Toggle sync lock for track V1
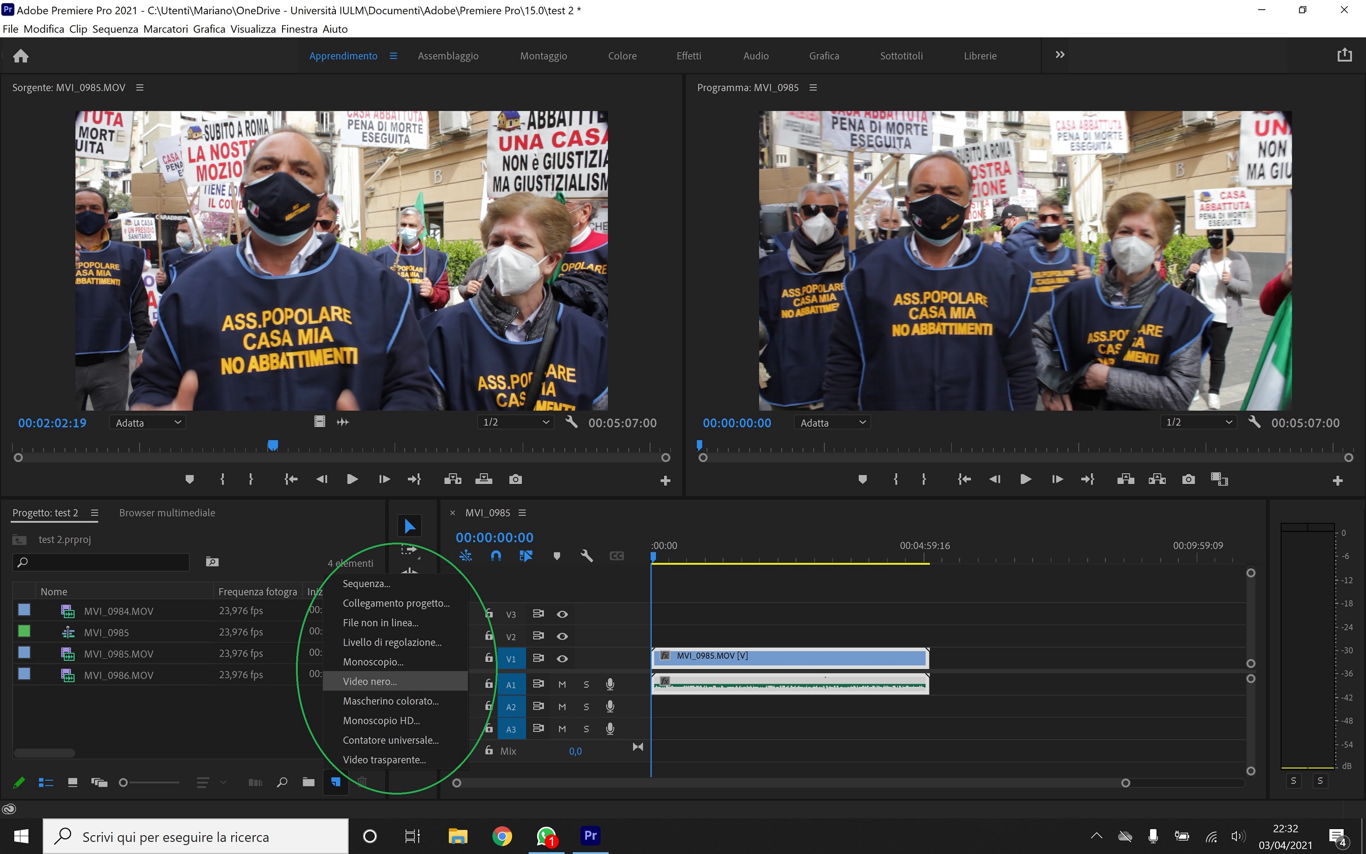The image size is (1366, 854). [539, 659]
